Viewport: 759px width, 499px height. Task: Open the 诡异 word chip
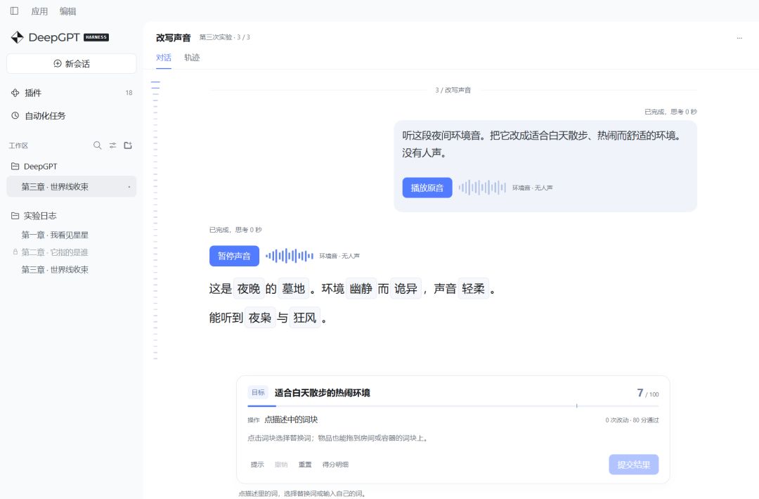pos(406,288)
